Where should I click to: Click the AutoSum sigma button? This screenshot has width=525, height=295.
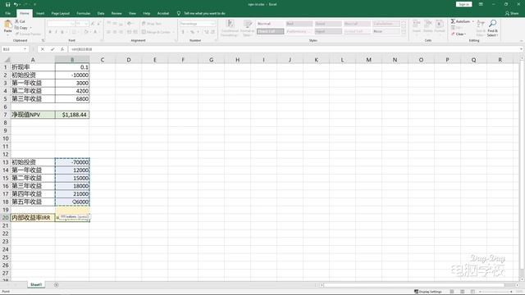[460, 21]
